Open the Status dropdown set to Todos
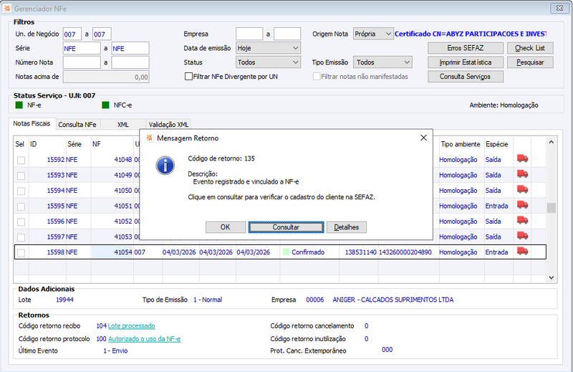Screen dimensions: 573x372 pyautogui.click(x=268, y=62)
